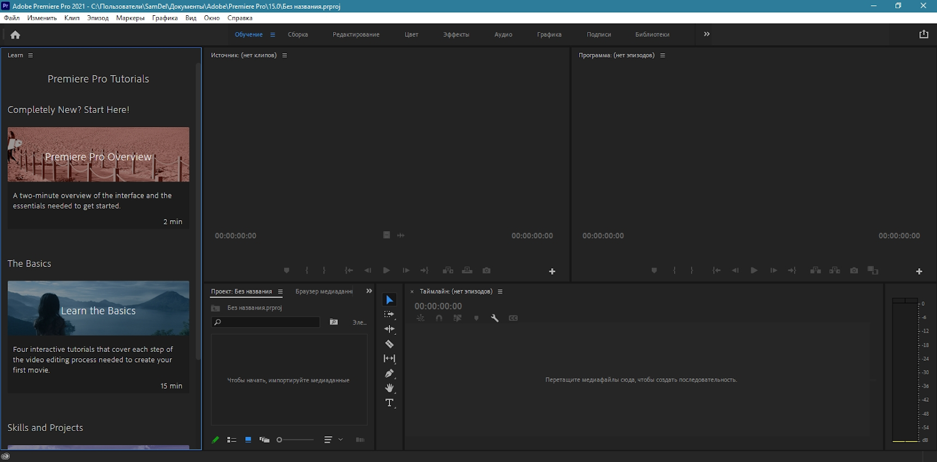Open Button Editor plus in Program monitor

pyautogui.click(x=919, y=271)
